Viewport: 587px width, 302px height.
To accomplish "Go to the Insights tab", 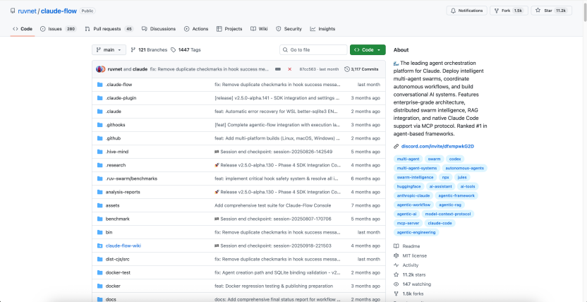I will point(322,29).
